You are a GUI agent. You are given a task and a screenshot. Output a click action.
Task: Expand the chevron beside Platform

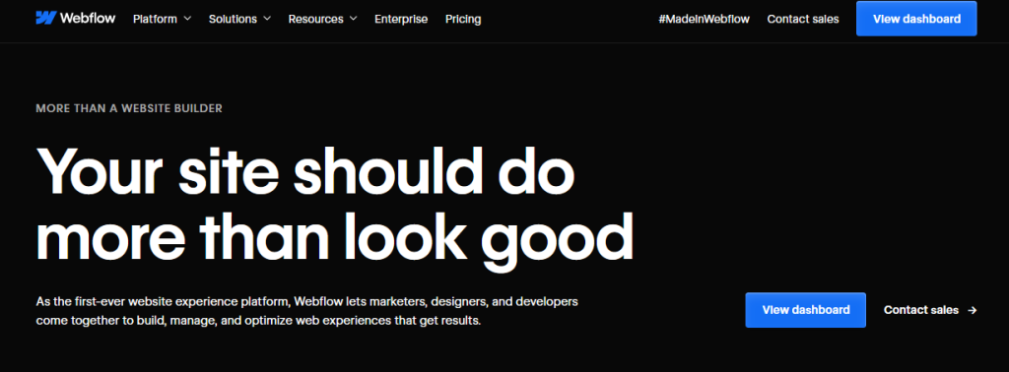tap(187, 19)
